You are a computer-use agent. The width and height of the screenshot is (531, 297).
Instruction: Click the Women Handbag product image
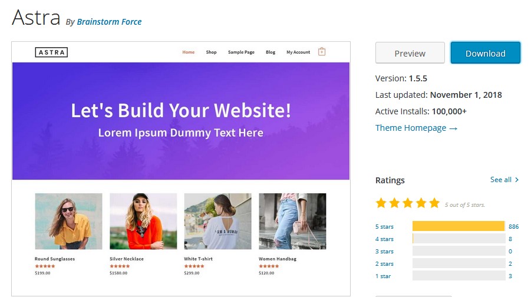click(292, 221)
